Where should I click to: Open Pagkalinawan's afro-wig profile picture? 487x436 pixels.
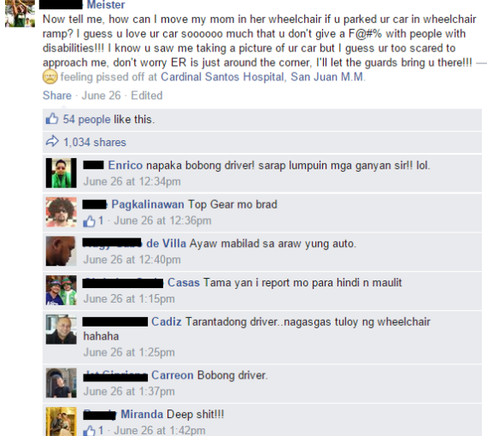[x=62, y=212]
